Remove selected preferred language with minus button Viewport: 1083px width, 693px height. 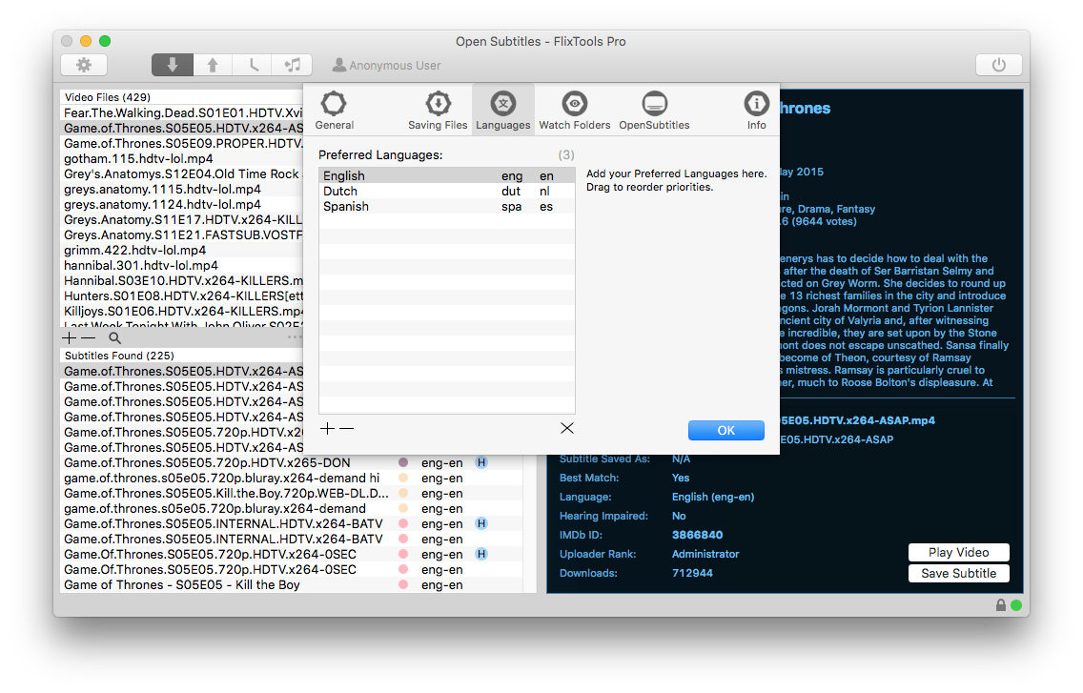point(347,428)
